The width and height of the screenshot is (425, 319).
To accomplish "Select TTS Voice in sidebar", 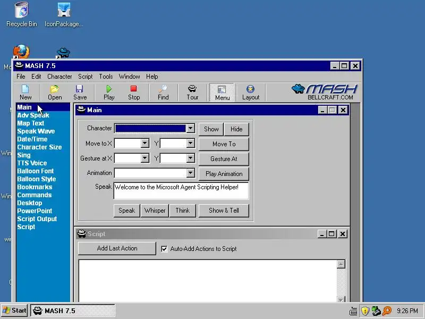I will coord(32,163).
